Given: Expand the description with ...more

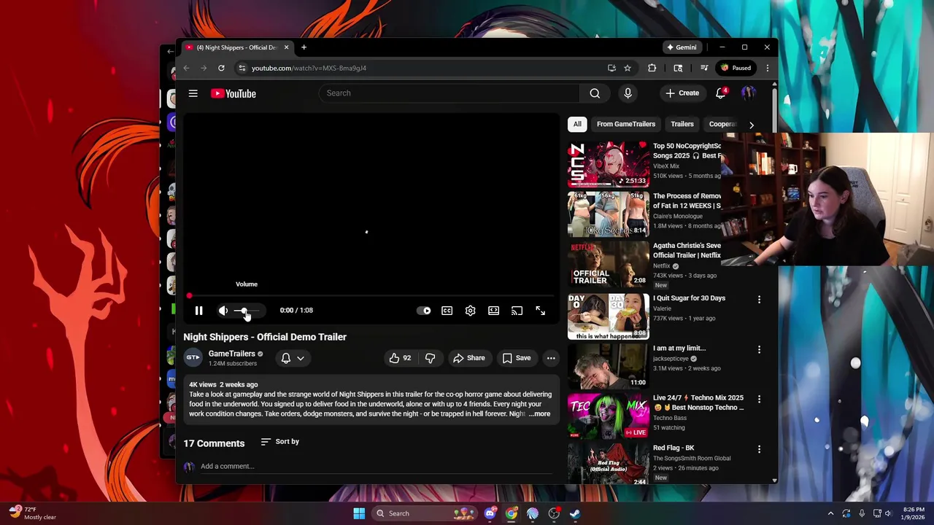Looking at the screenshot, I should click(x=539, y=414).
